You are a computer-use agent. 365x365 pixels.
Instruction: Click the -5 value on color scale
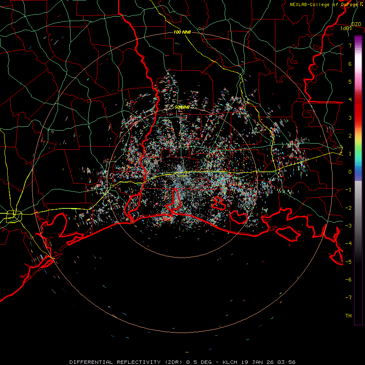(x=348, y=262)
